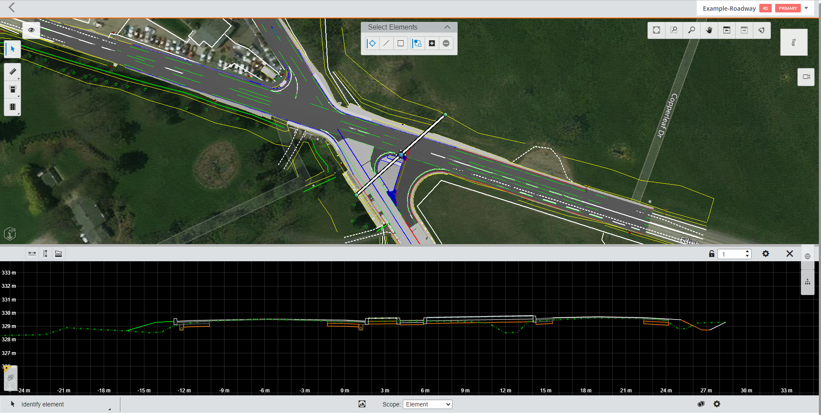Choose line selection mode in Select Elements

[x=386, y=43]
